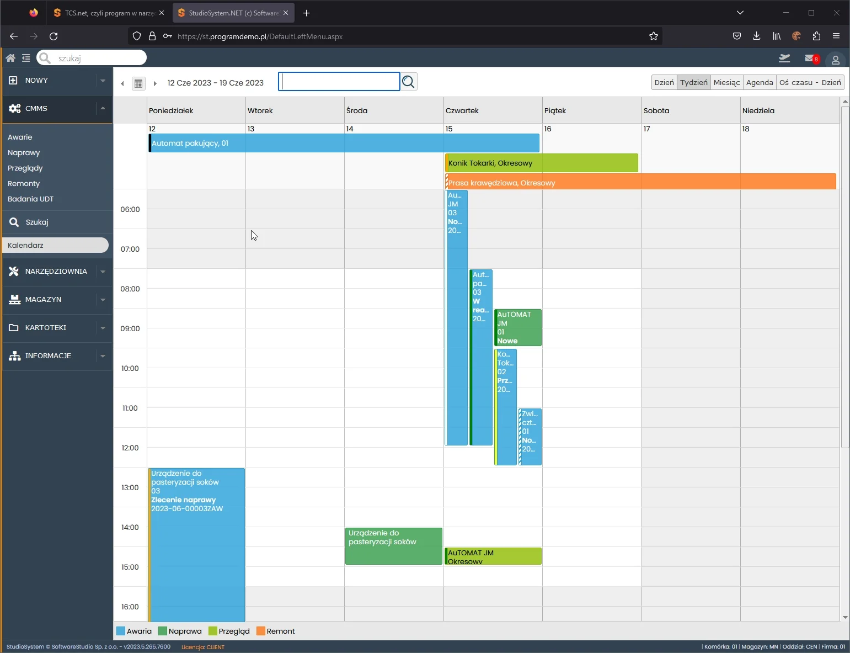Bookmark page with the star icon
This screenshot has width=850, height=653.
click(x=654, y=36)
